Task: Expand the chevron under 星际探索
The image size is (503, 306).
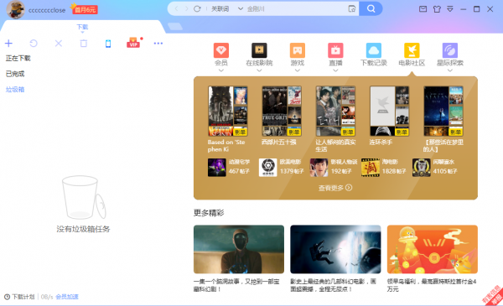Action: pyautogui.click(x=450, y=70)
